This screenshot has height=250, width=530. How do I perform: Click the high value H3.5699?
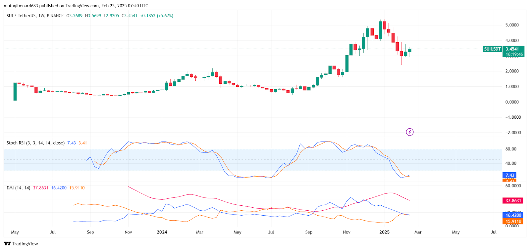click(93, 16)
